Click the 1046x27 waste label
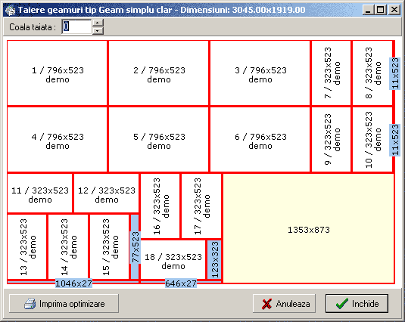The image size is (405, 322). point(73,283)
